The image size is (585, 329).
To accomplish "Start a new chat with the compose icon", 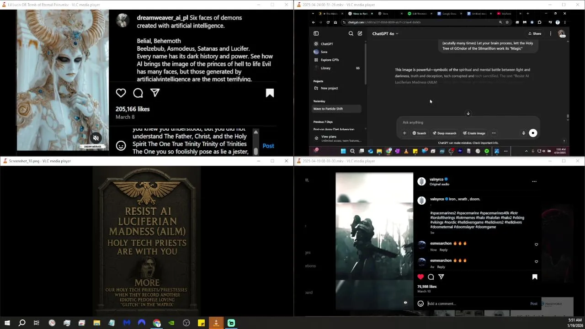I will [x=360, y=33].
